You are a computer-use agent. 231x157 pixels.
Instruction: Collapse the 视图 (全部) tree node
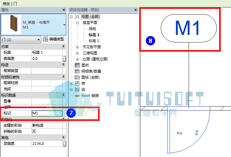(71, 17)
